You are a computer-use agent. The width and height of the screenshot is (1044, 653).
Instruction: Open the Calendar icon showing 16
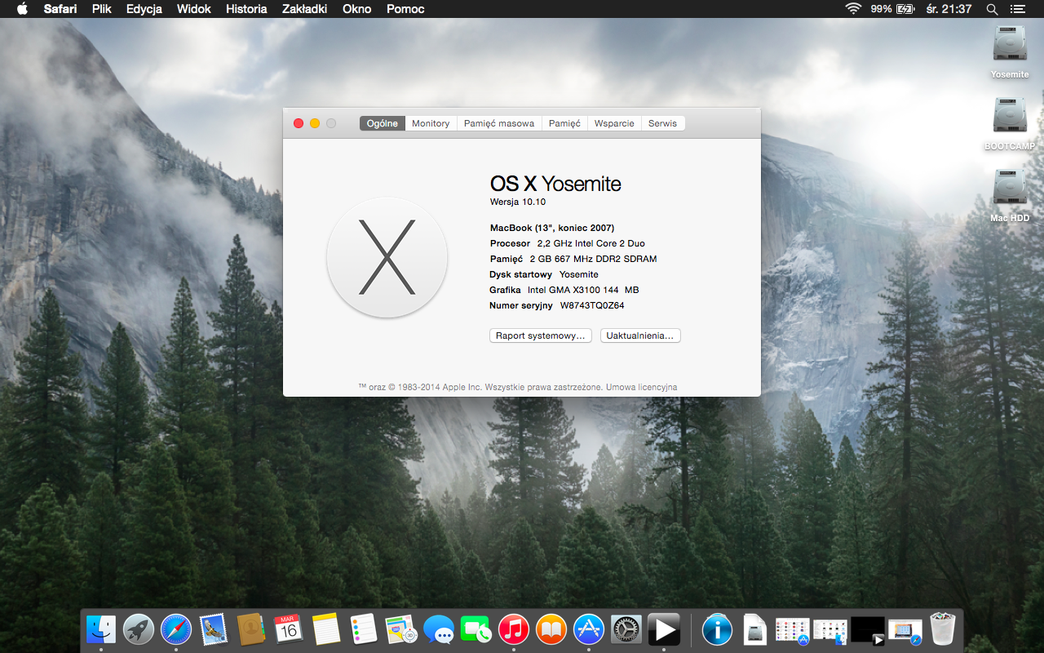(288, 629)
